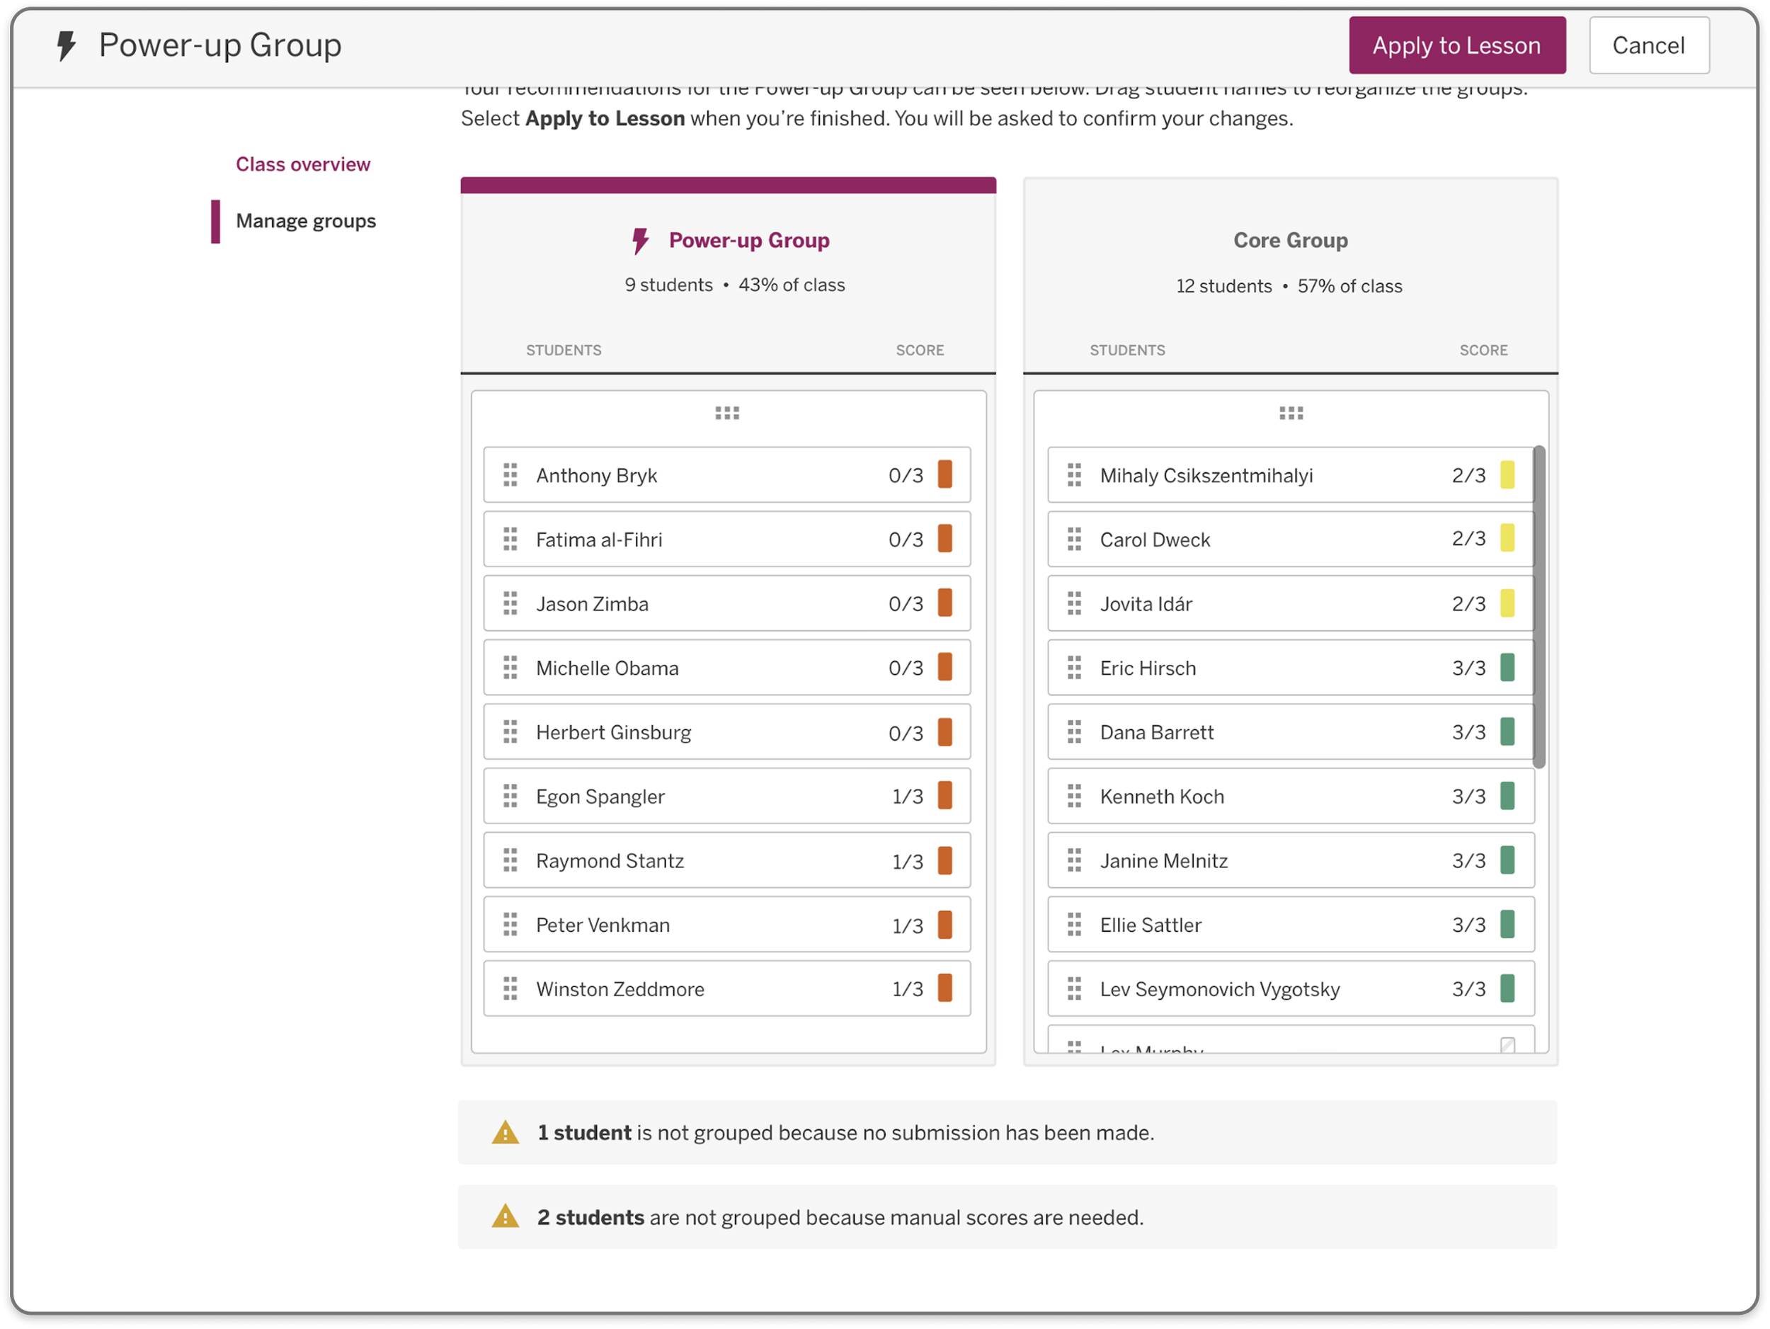Click the lightning bolt icon in header
Image resolution: width=1770 pixels, height=1329 pixels.
pos(67,45)
